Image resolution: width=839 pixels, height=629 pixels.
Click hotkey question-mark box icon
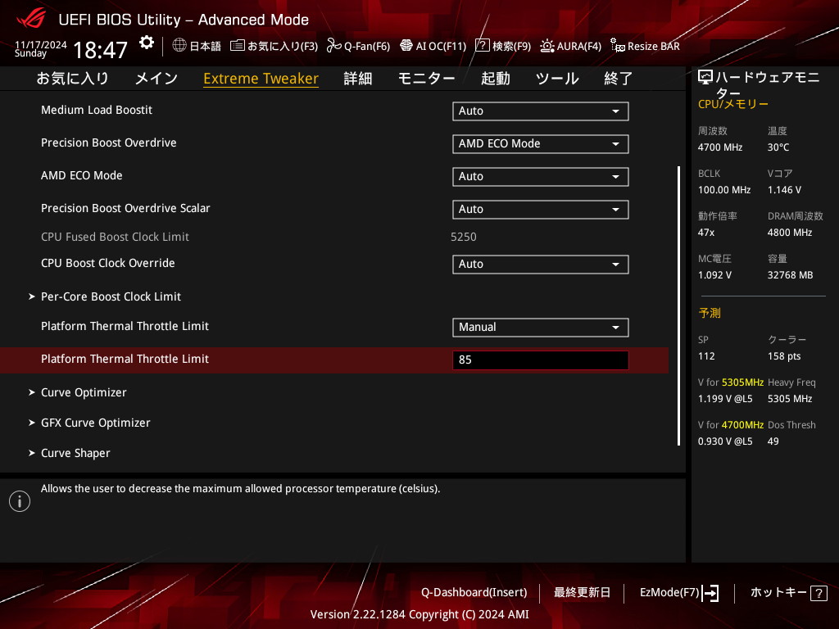(819, 593)
